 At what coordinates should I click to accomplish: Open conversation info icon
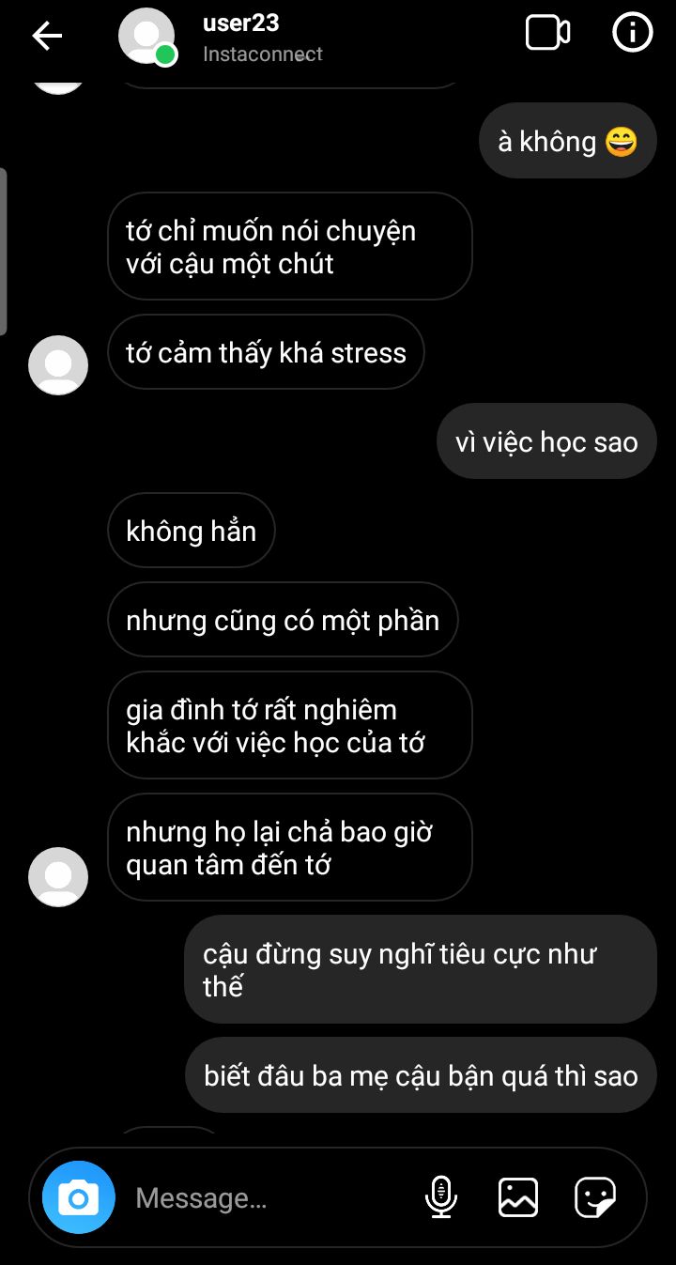click(633, 34)
